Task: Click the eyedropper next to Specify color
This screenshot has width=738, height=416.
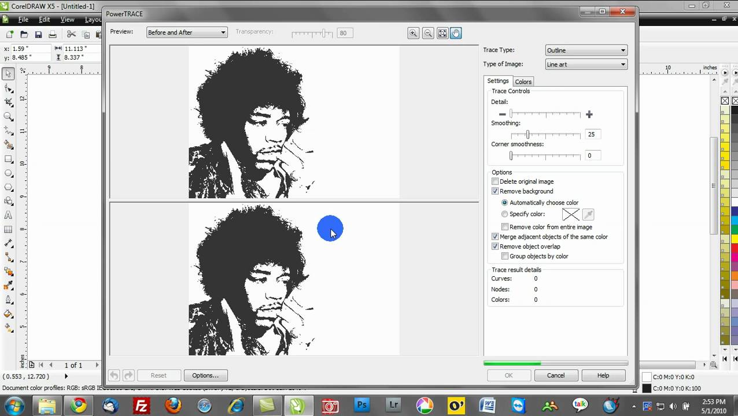Action: coord(588,215)
